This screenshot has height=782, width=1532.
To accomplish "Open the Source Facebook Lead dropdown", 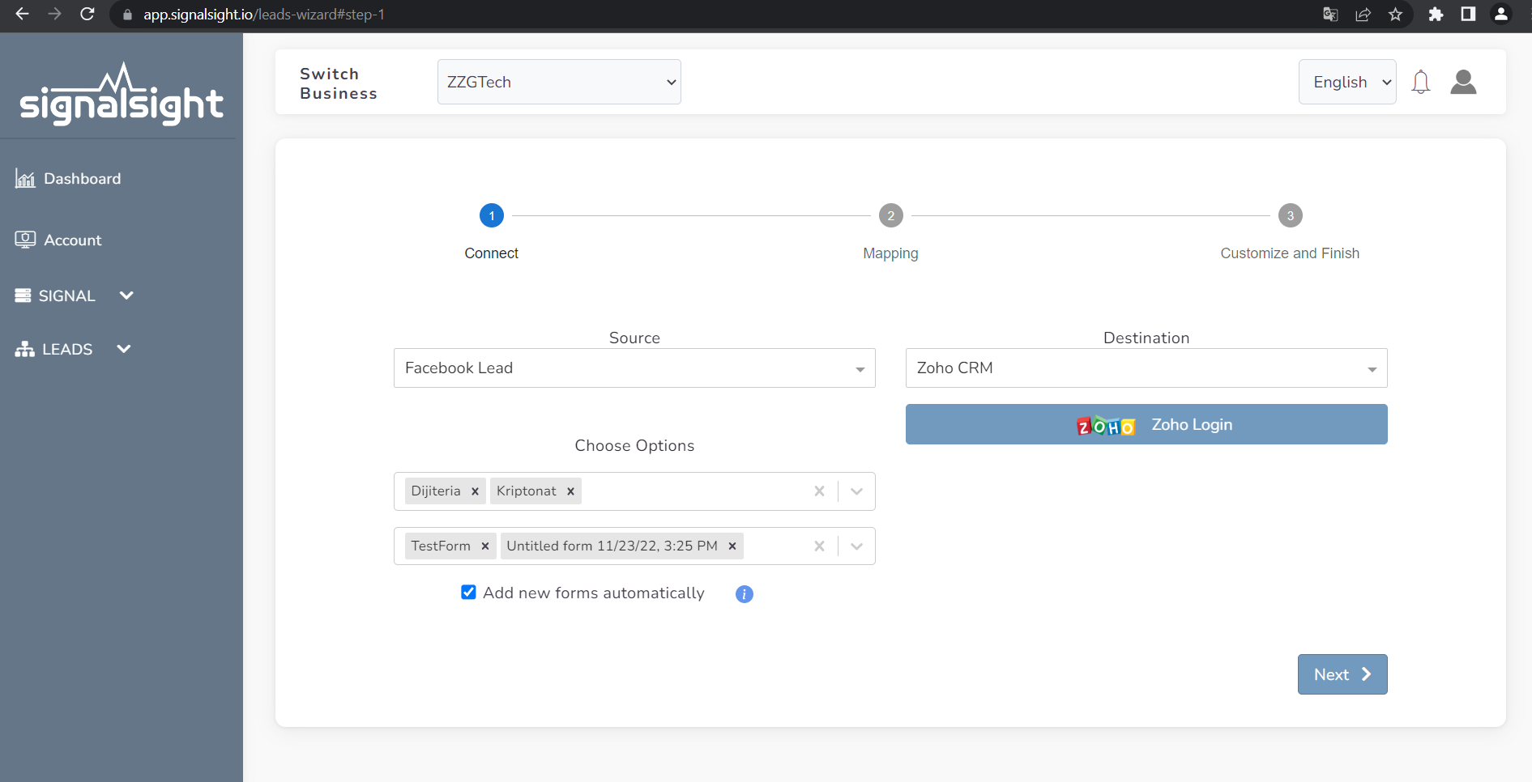I will point(634,368).
